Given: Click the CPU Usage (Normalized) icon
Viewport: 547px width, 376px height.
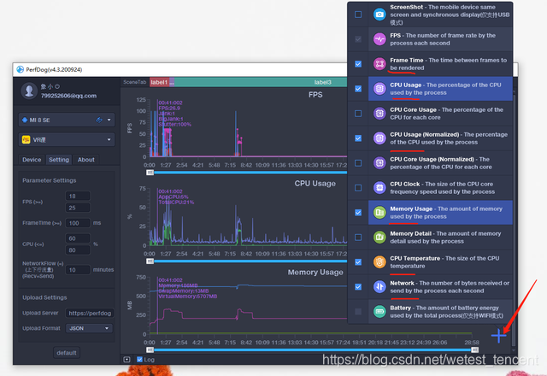Looking at the screenshot, I should pyautogui.click(x=379, y=138).
